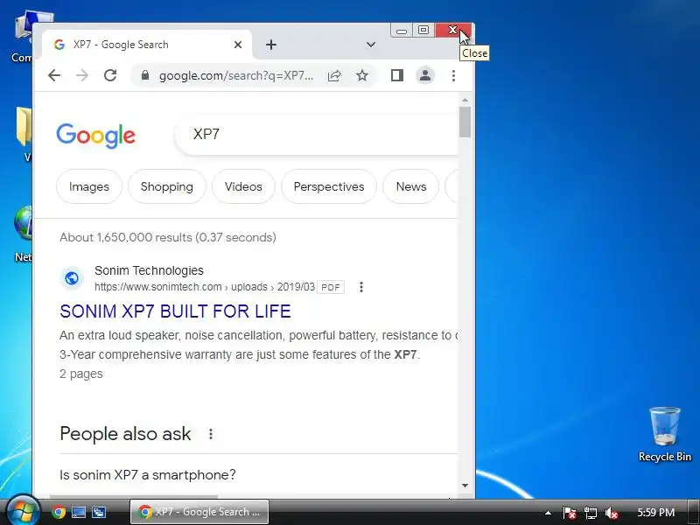This screenshot has height=525, width=700.
Task: Expand the tab search chevron
Action: click(370, 45)
